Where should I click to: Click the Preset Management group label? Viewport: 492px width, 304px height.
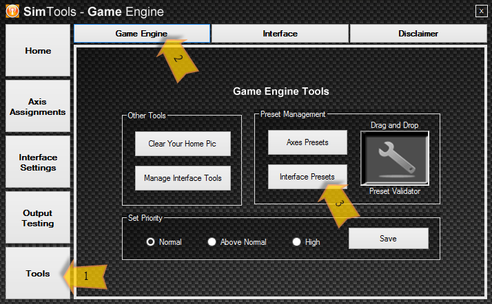pyautogui.click(x=293, y=114)
